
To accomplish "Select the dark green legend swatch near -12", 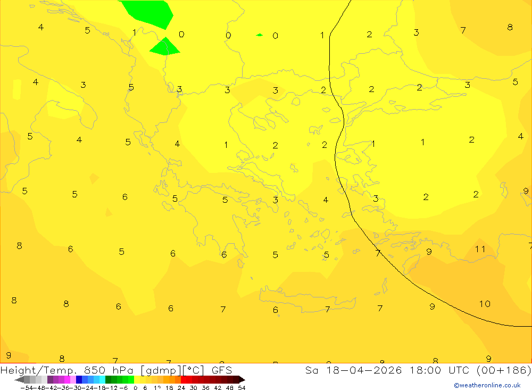I will (108, 380).
